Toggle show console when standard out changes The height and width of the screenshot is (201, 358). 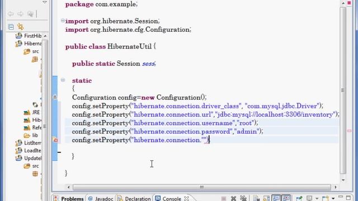(x=276, y=198)
